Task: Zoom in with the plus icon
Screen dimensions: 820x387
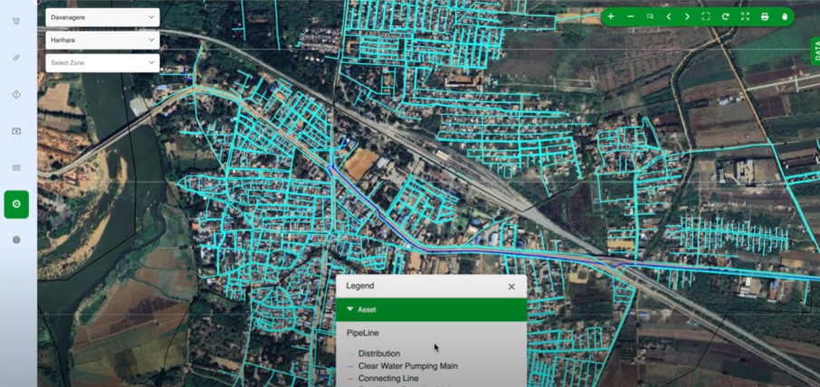Action: point(611,16)
